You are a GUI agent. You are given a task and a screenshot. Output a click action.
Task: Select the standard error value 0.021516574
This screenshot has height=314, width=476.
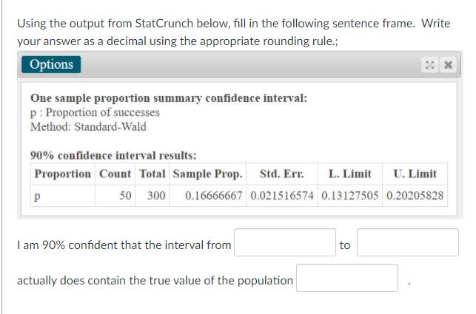(x=282, y=196)
